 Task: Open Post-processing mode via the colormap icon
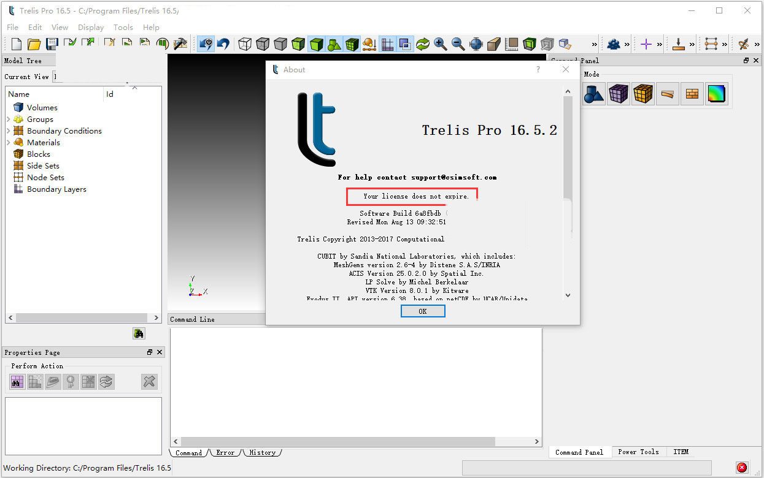[x=716, y=93]
